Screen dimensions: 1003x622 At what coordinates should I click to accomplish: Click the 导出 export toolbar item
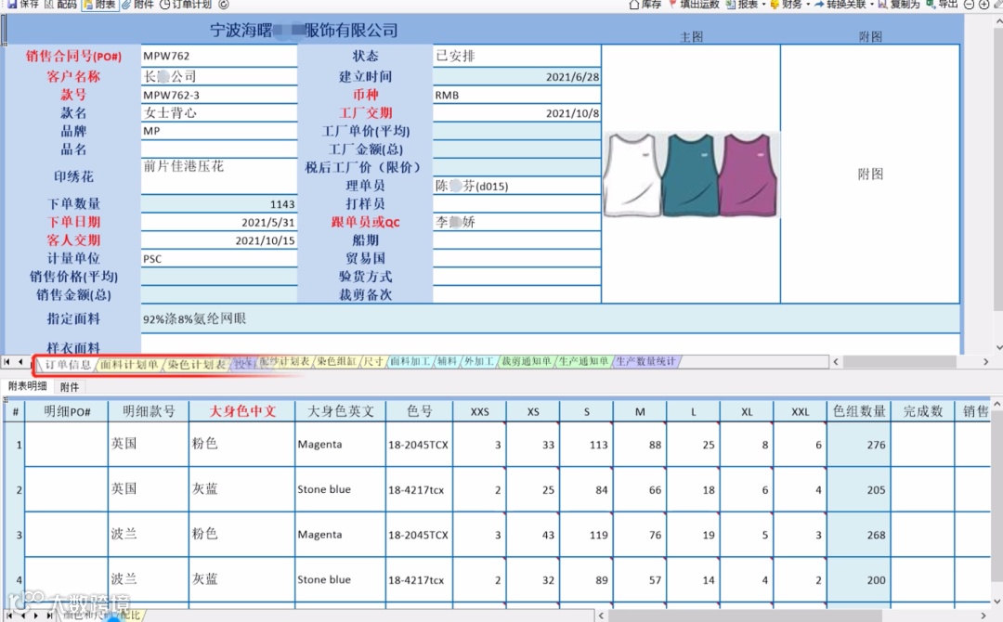942,4
